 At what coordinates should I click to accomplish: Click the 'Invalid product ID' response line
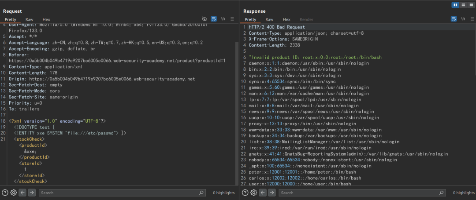pos(315,57)
